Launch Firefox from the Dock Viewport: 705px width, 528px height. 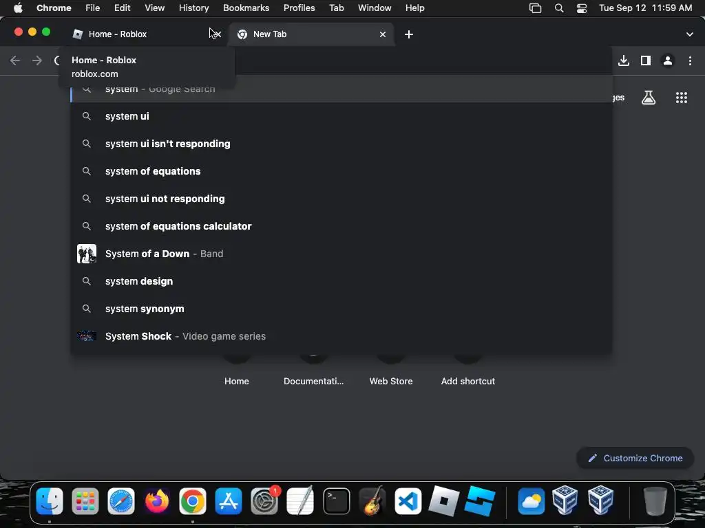tap(157, 500)
